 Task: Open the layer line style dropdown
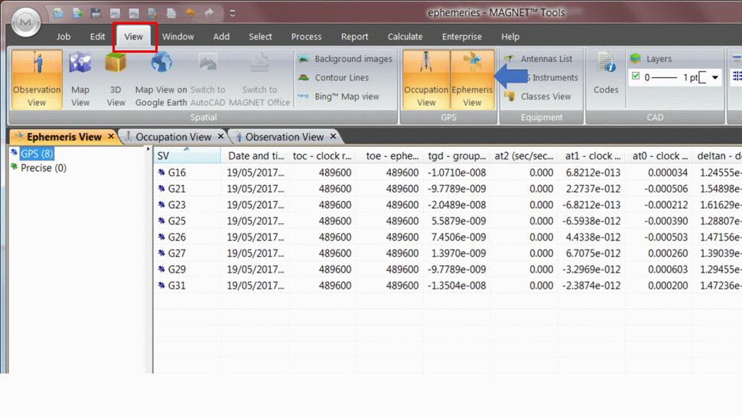pyautogui.click(x=714, y=77)
